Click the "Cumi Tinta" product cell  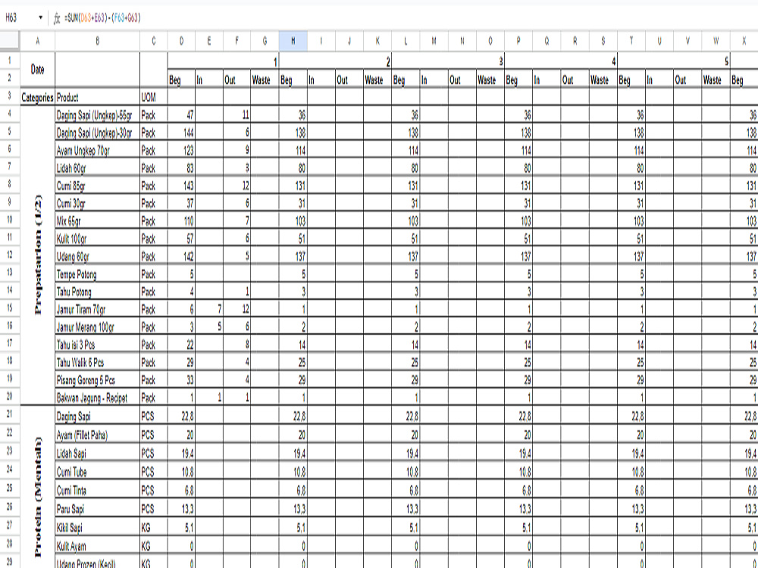(x=98, y=490)
